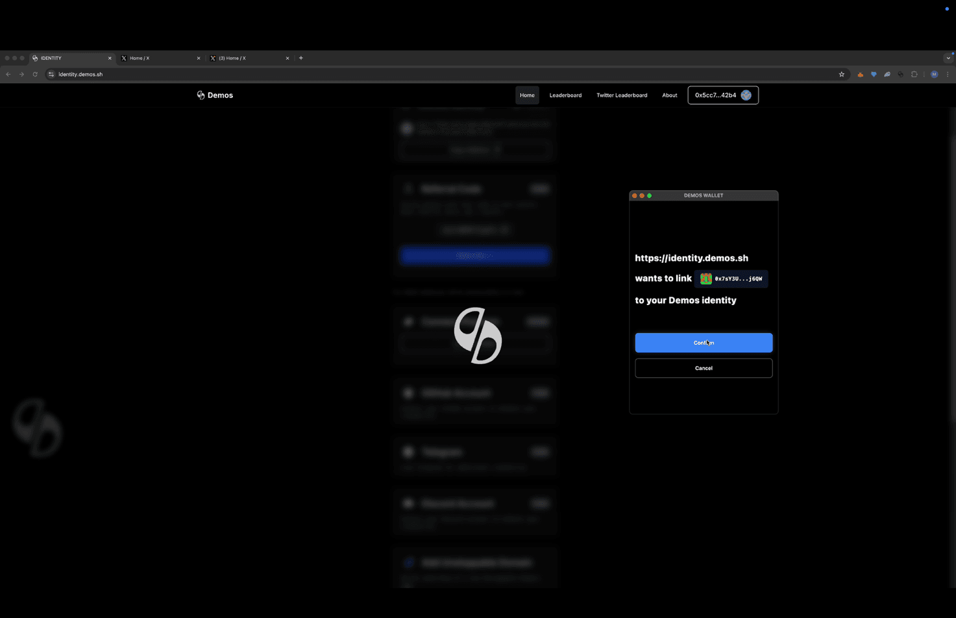The height and width of the screenshot is (618, 956).
Task: Bookmark the page via the star icon
Action: 841,74
